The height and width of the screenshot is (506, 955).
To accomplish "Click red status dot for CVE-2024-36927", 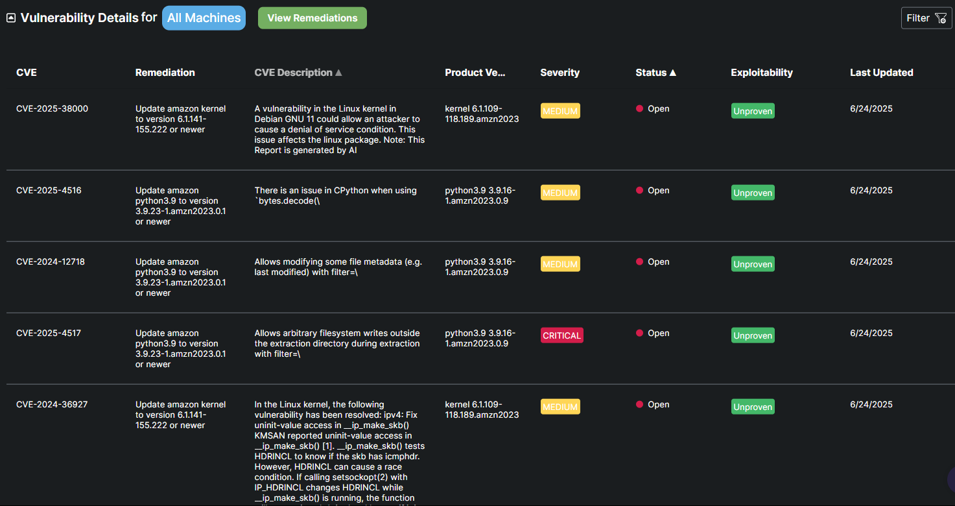I will (640, 405).
